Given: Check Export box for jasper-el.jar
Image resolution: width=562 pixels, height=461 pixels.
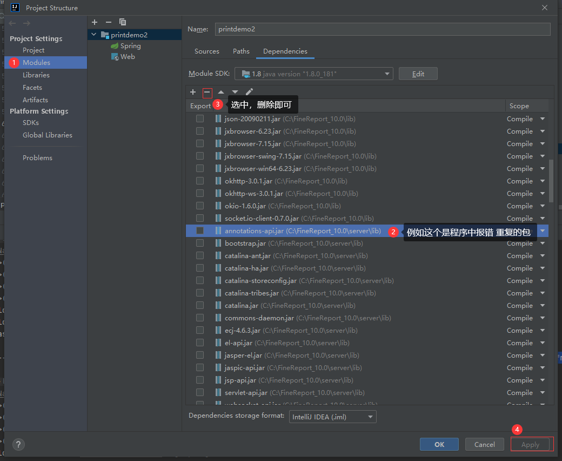Looking at the screenshot, I should tap(200, 355).
